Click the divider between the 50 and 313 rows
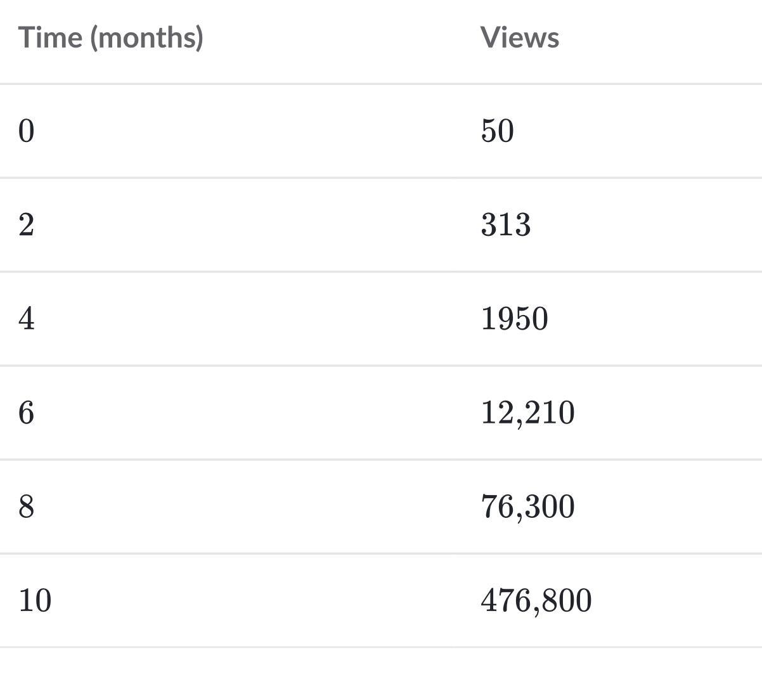This screenshot has height=689, width=762. coord(381,177)
